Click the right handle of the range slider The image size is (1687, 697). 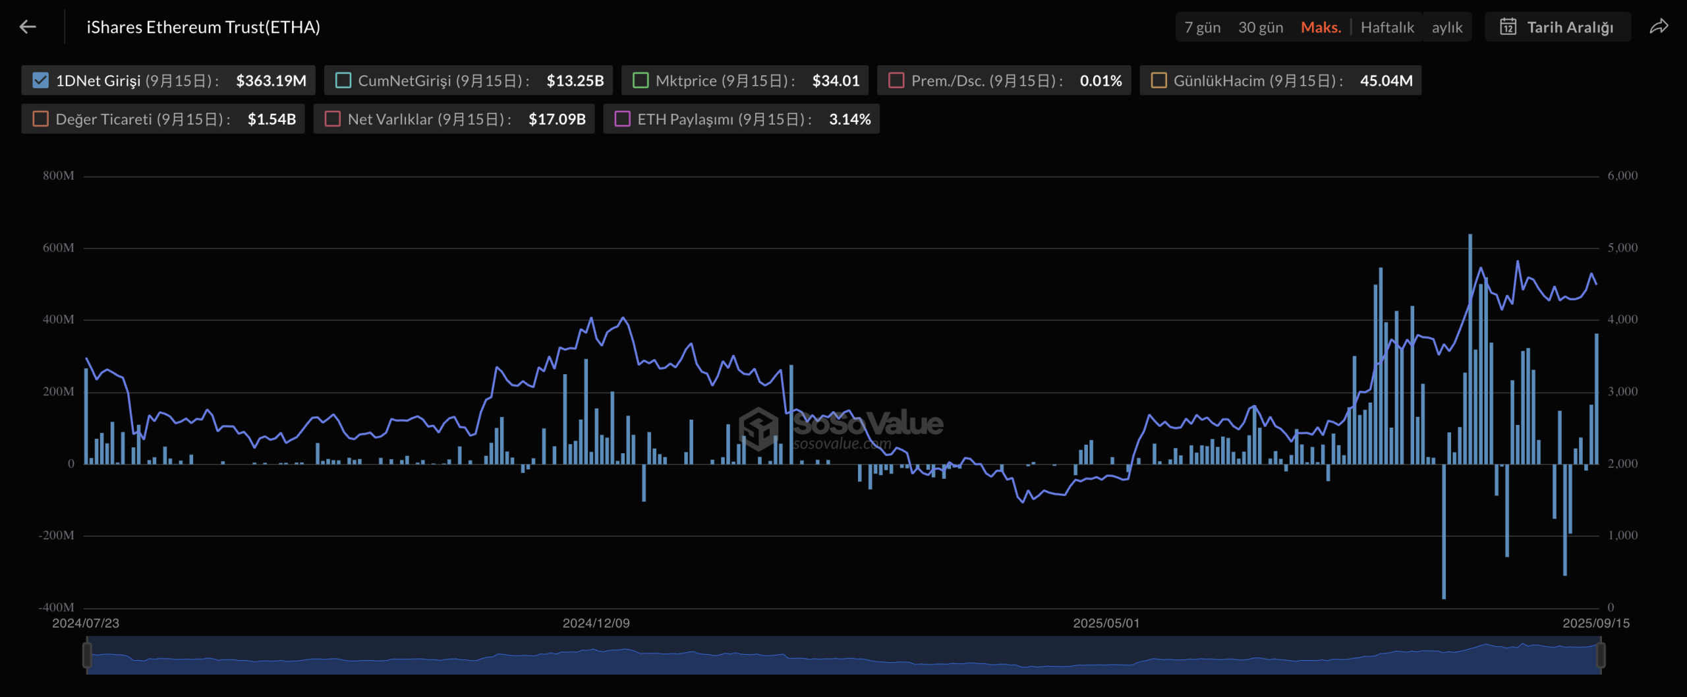tap(1601, 655)
